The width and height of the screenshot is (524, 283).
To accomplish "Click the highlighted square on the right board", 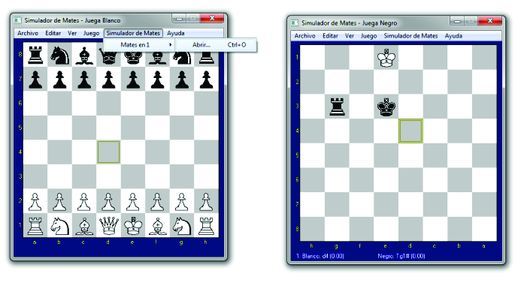I will coord(410,131).
